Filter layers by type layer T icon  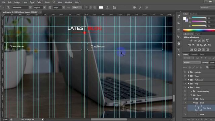(205, 58)
